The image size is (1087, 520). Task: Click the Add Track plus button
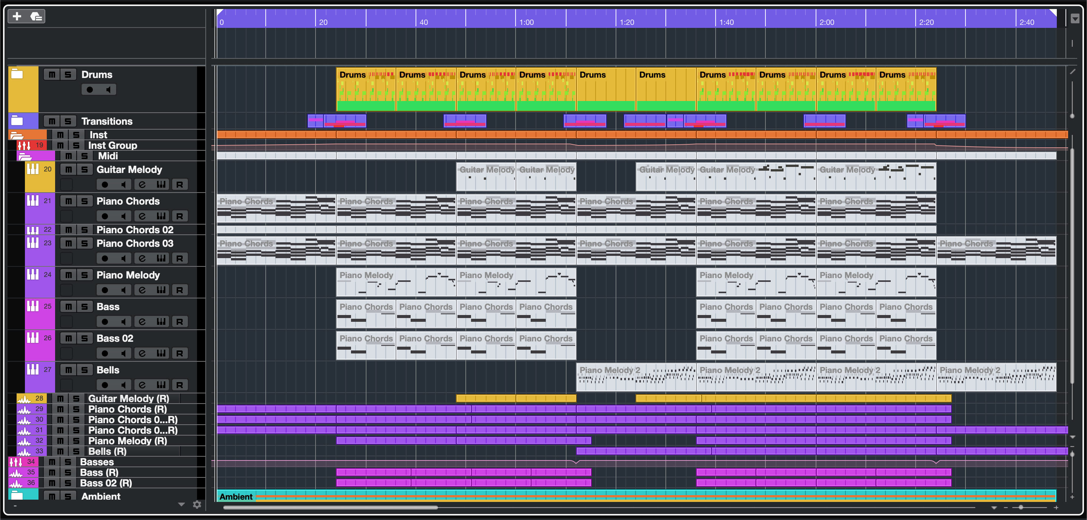(17, 17)
